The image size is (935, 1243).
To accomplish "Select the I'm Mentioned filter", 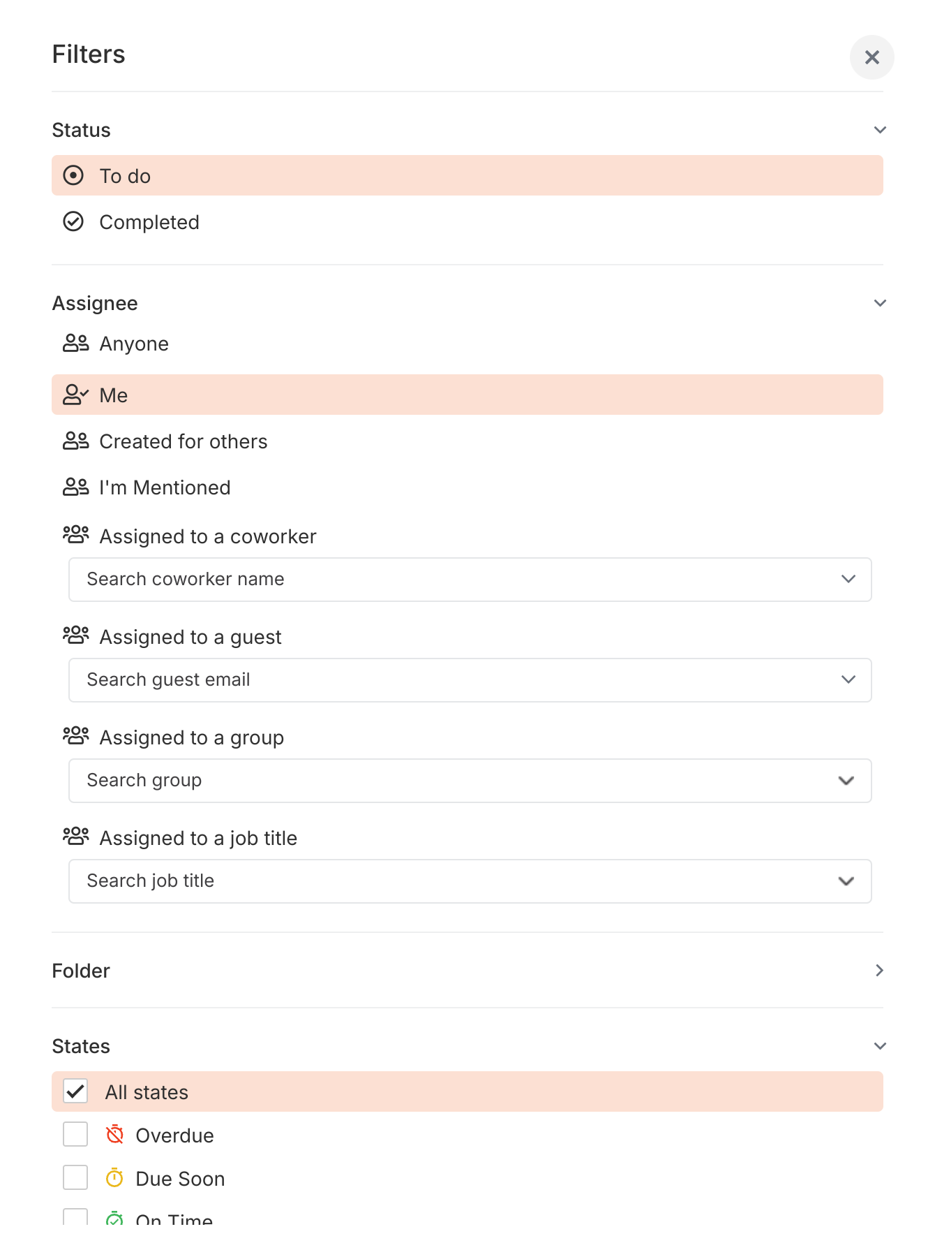I will point(165,487).
